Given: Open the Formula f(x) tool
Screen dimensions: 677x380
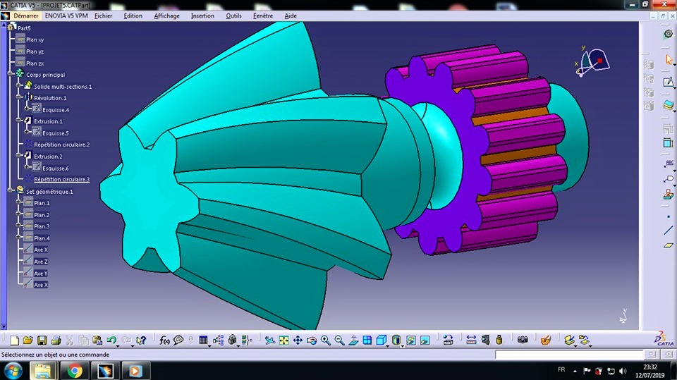Looking at the screenshot, I should (x=164, y=341).
